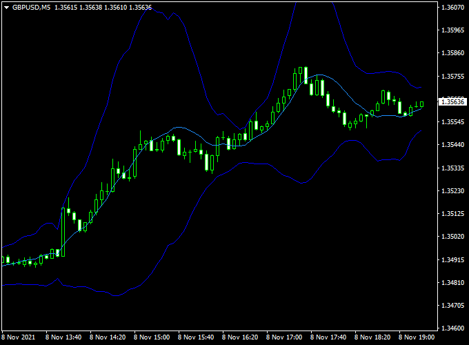Click the 1.36070 price scale label
Viewport: 469px width, 345px height.
[452, 8]
